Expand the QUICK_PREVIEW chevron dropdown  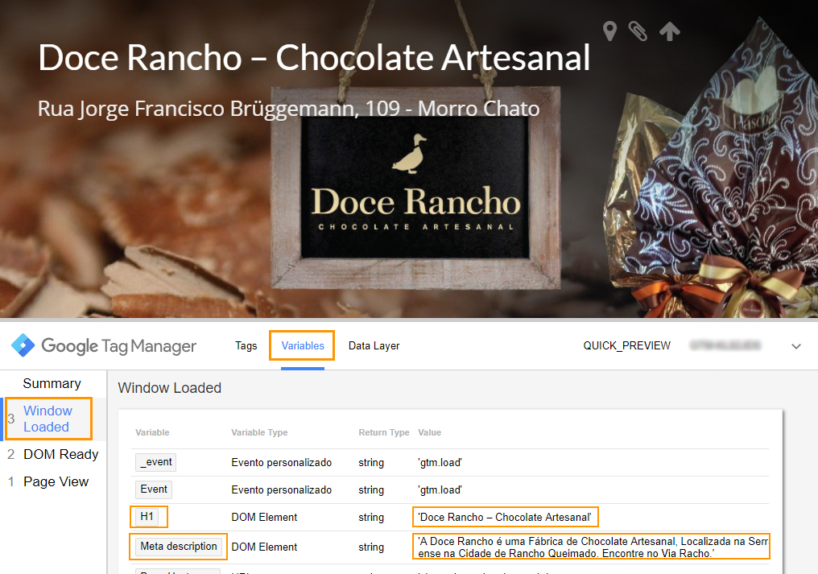(x=796, y=346)
